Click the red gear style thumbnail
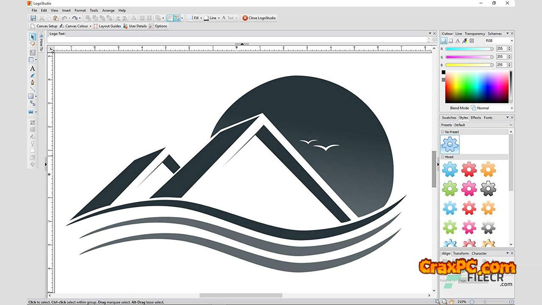 pyautogui.click(x=469, y=169)
